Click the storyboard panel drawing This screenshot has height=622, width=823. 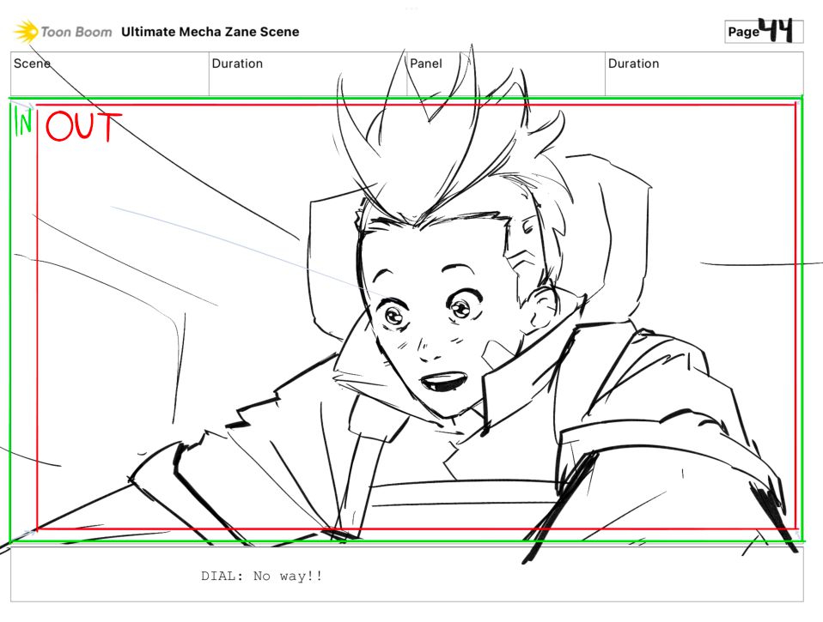pos(407,320)
